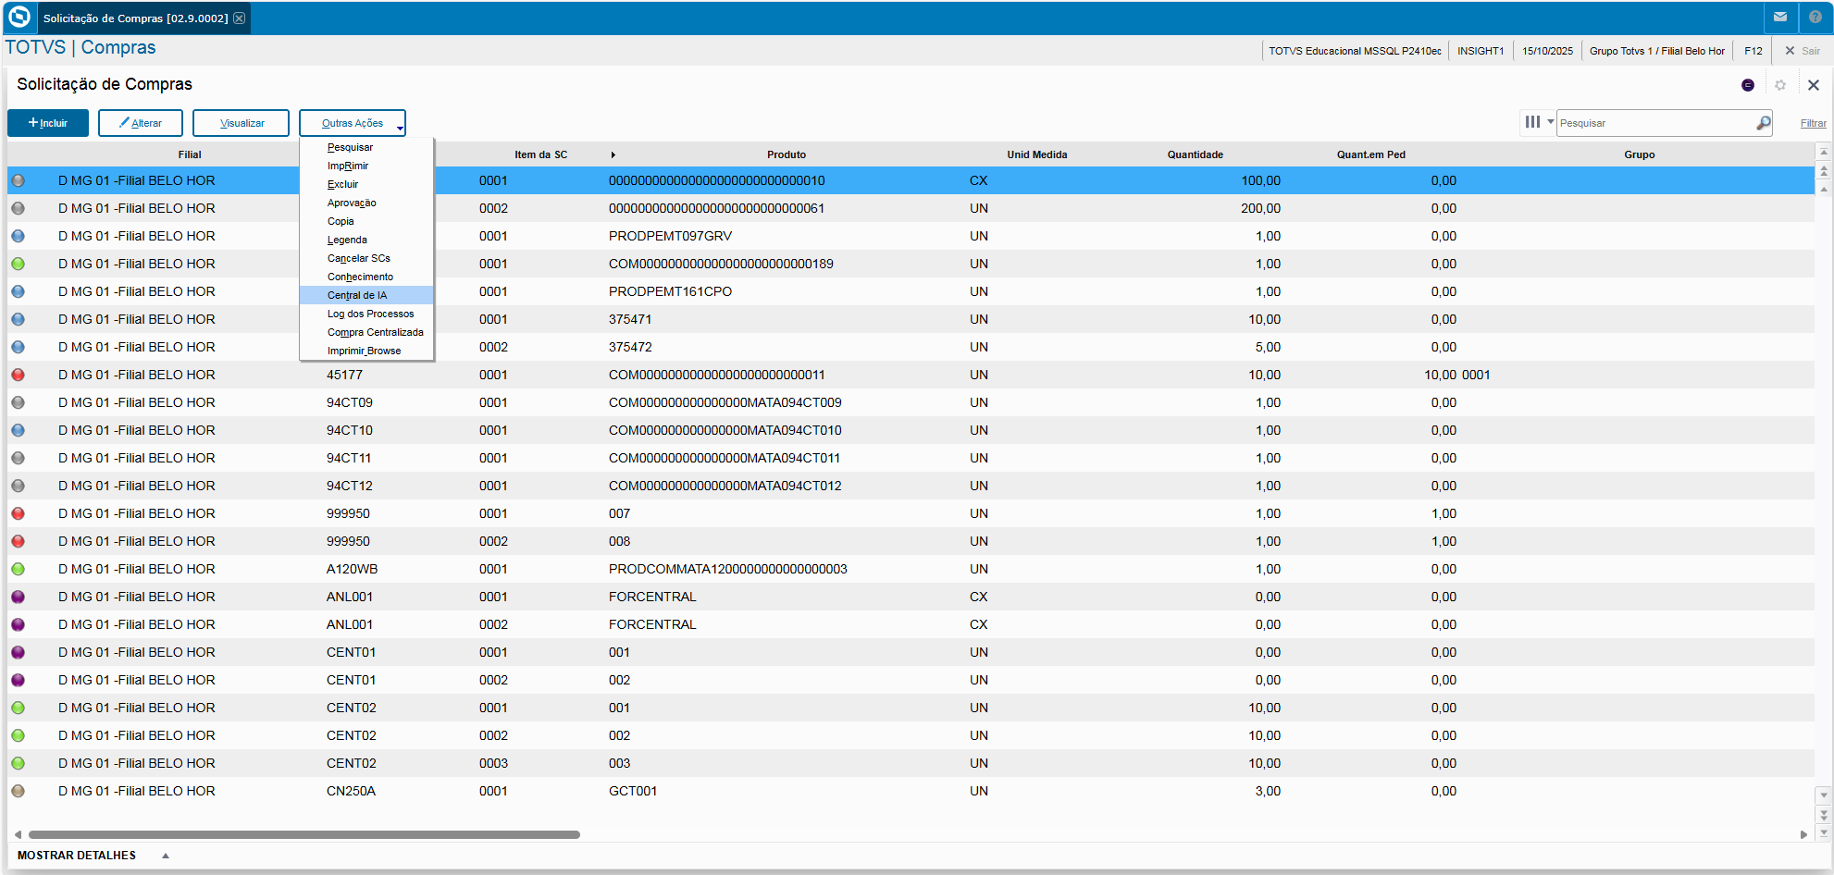Screen dimensions: 1834x875
Task: Click the TOTVS logo icon in the title bar
Action: click(x=19, y=18)
